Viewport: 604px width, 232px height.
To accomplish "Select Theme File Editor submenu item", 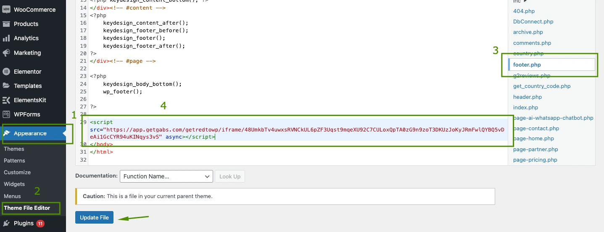I will pos(27,208).
